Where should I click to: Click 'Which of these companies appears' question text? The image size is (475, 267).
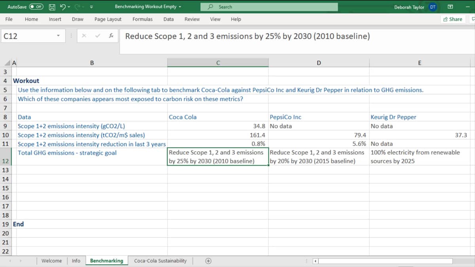tap(130, 99)
